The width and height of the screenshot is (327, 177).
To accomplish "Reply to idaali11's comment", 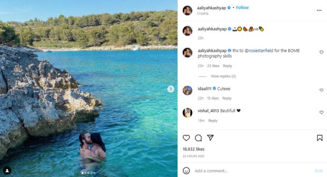I will 227,98.
